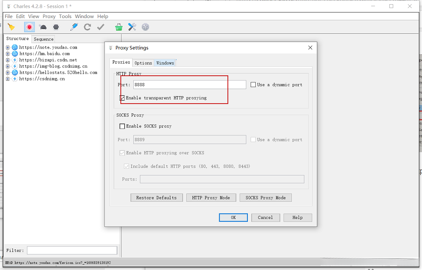Expand the hm.baidu.com tree node

(x=7, y=54)
